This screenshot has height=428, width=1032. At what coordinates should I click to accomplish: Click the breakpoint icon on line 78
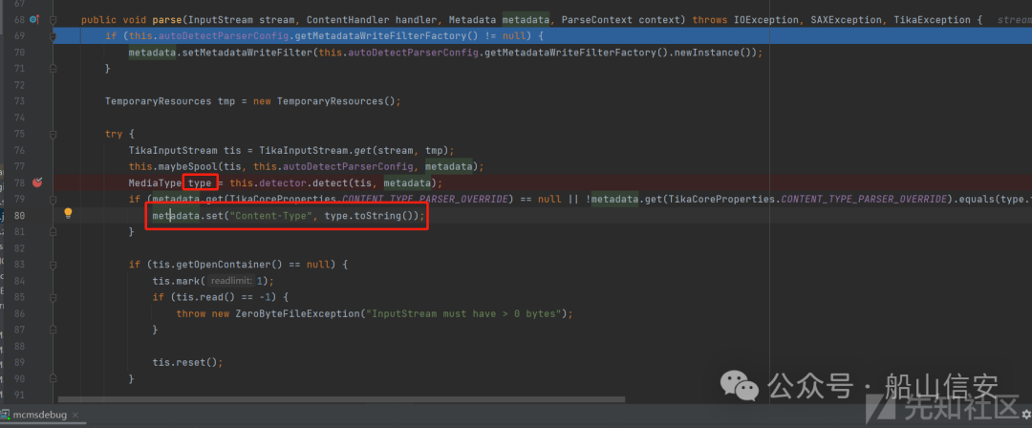tap(37, 182)
